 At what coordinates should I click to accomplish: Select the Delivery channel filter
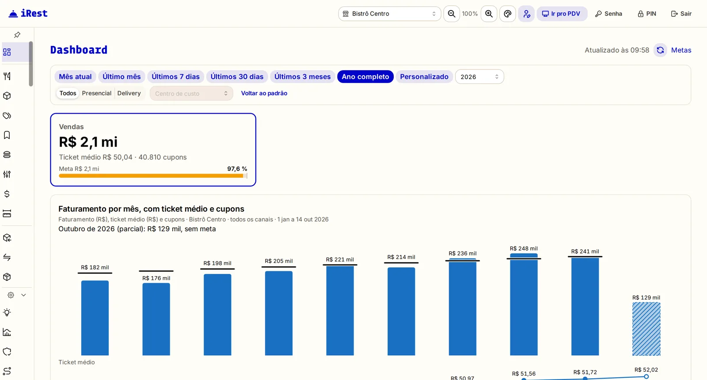129,93
